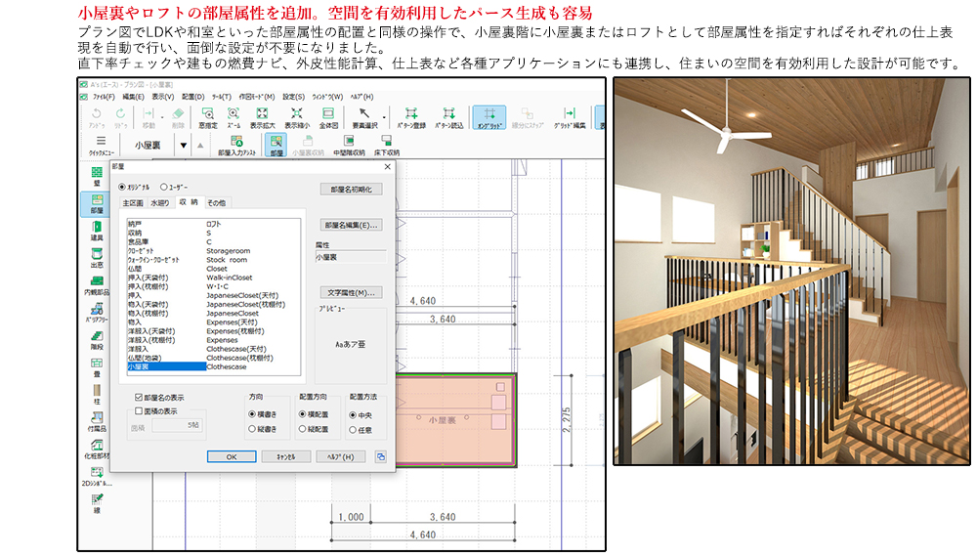Click the 部屋 icon in second toolbar row

coord(276,146)
